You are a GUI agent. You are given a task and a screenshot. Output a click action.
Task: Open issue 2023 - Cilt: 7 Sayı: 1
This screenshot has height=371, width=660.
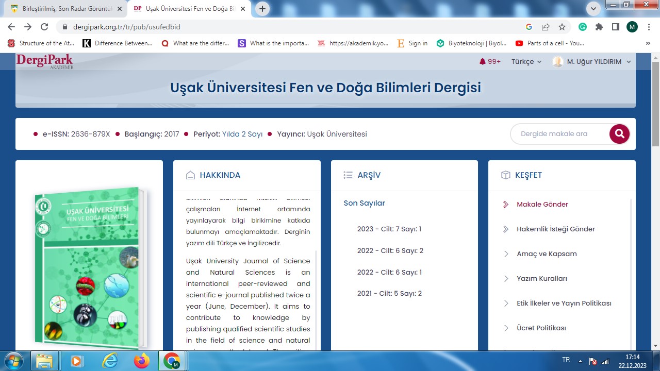[x=389, y=229]
